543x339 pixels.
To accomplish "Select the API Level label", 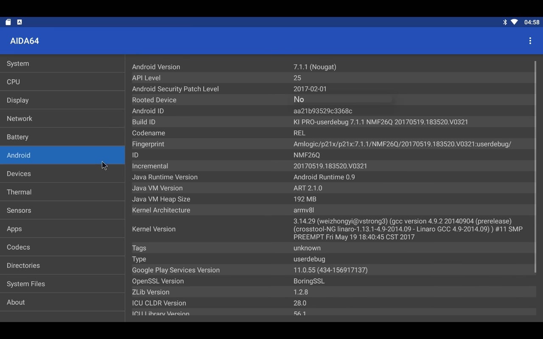I will coord(146,78).
